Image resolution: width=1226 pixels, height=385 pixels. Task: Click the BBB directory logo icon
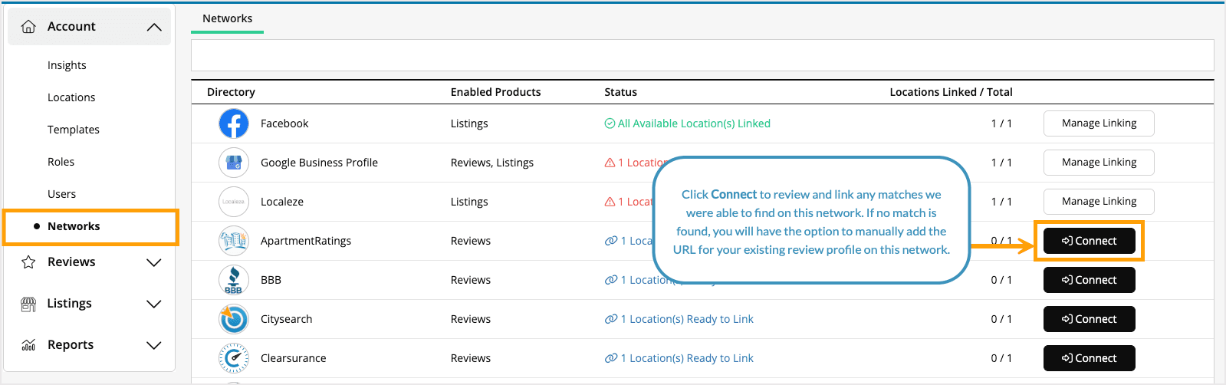point(234,280)
